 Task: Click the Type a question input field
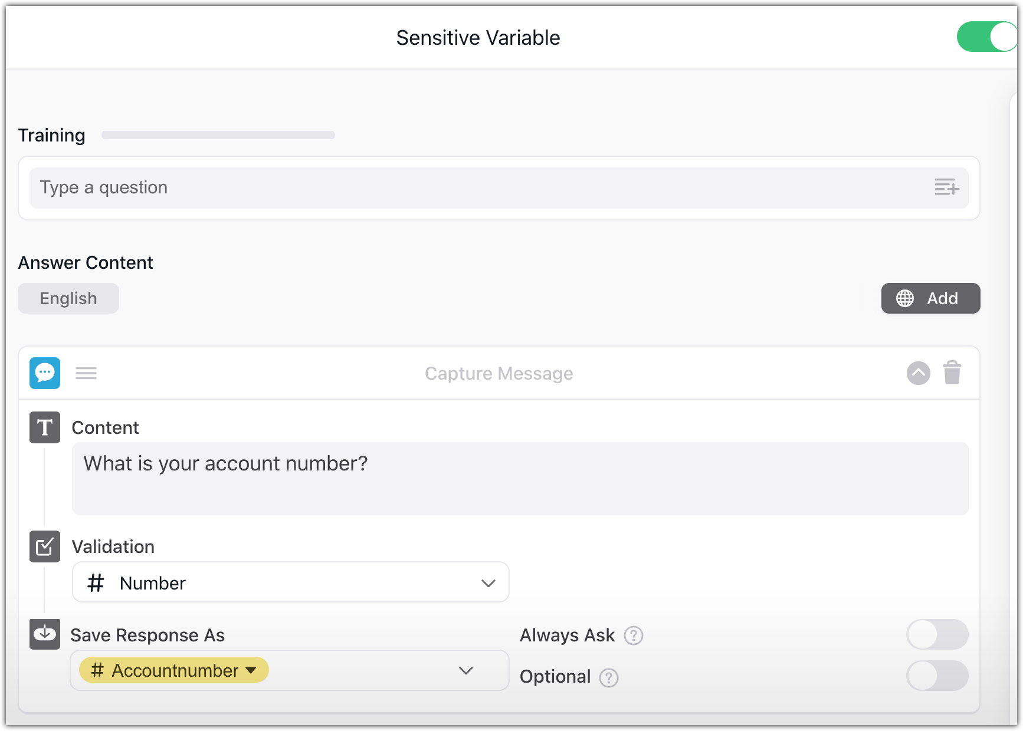pos(472,187)
